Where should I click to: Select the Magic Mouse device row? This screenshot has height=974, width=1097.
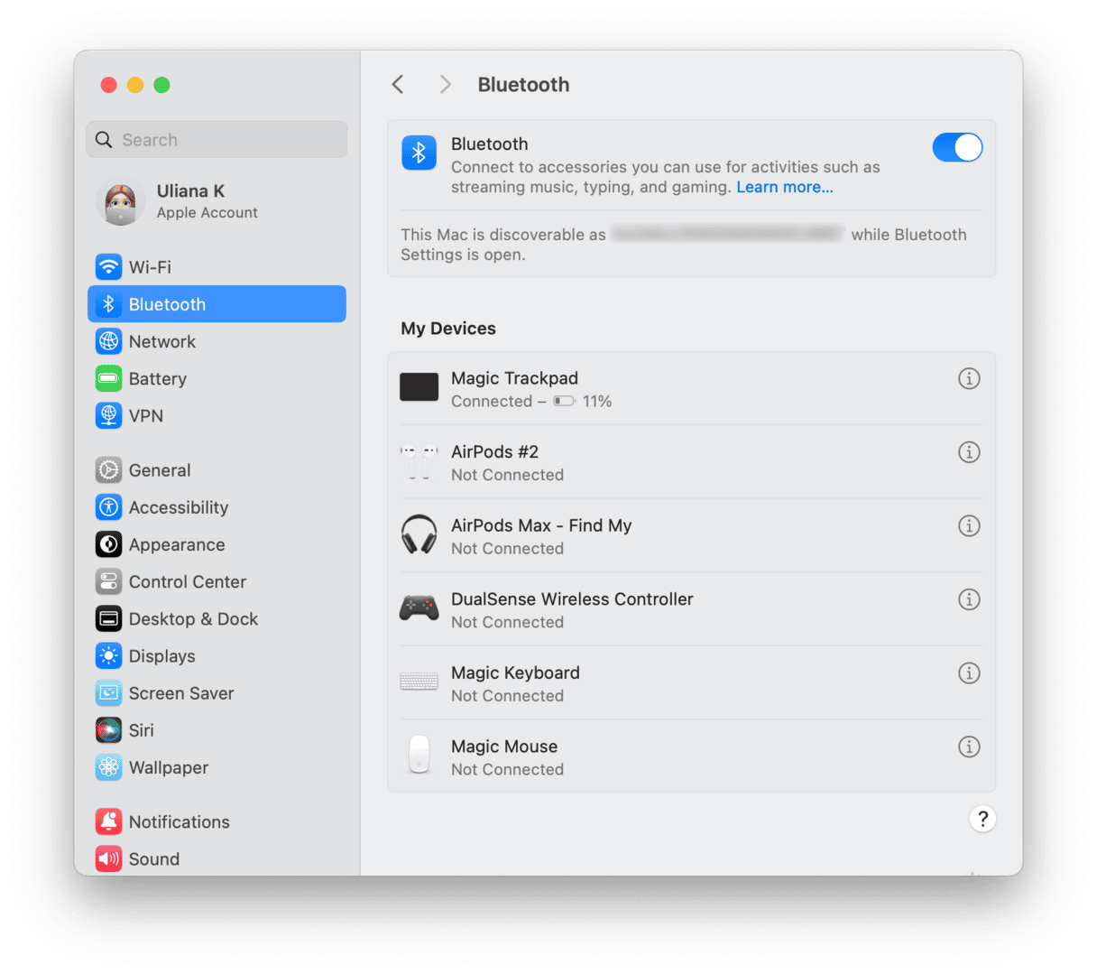pos(631,756)
